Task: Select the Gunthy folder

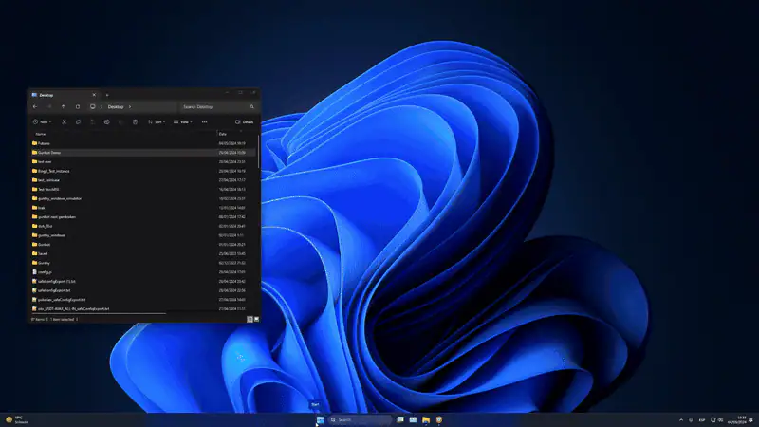Action: (x=143, y=263)
